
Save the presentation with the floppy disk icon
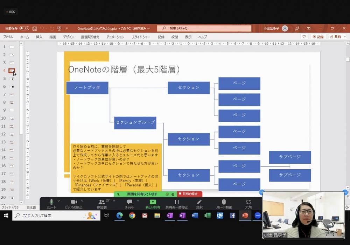point(34,28)
